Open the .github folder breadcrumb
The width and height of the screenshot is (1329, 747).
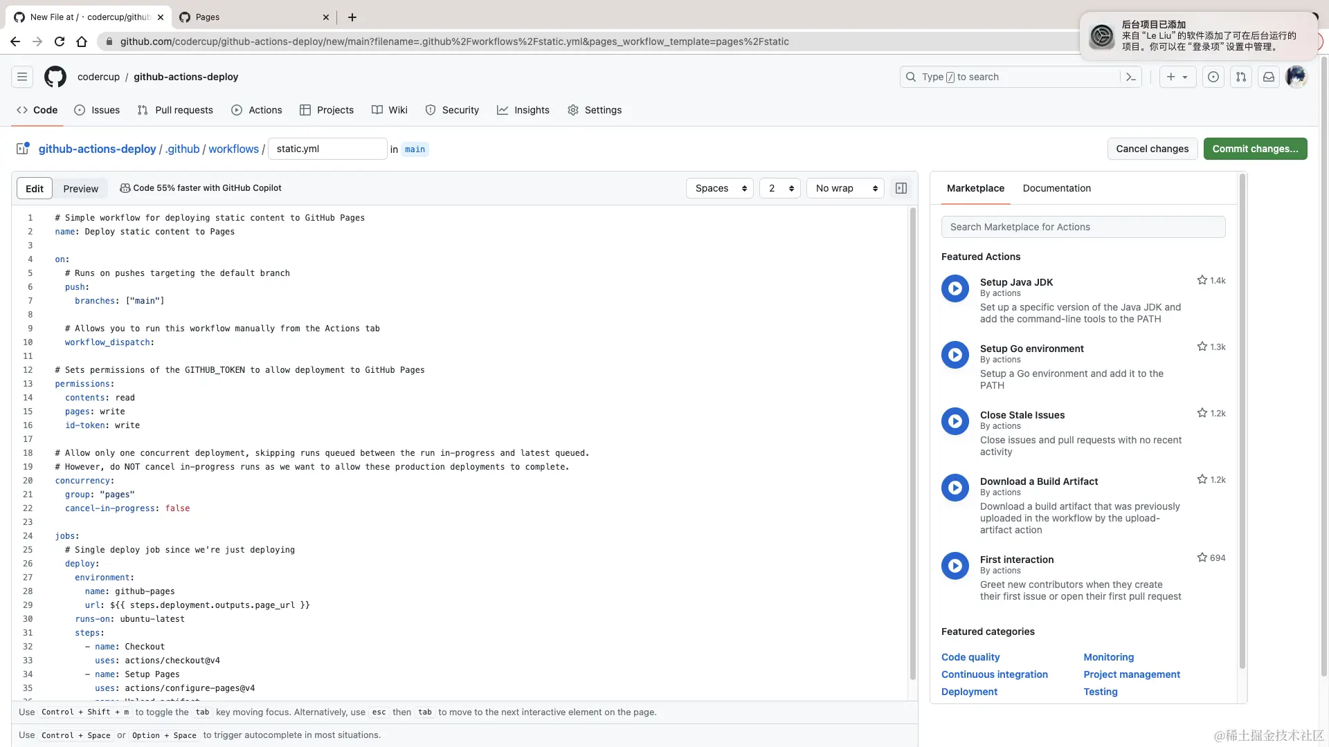183,149
